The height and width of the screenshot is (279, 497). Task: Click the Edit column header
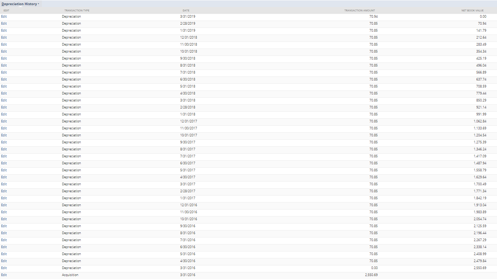(6, 10)
